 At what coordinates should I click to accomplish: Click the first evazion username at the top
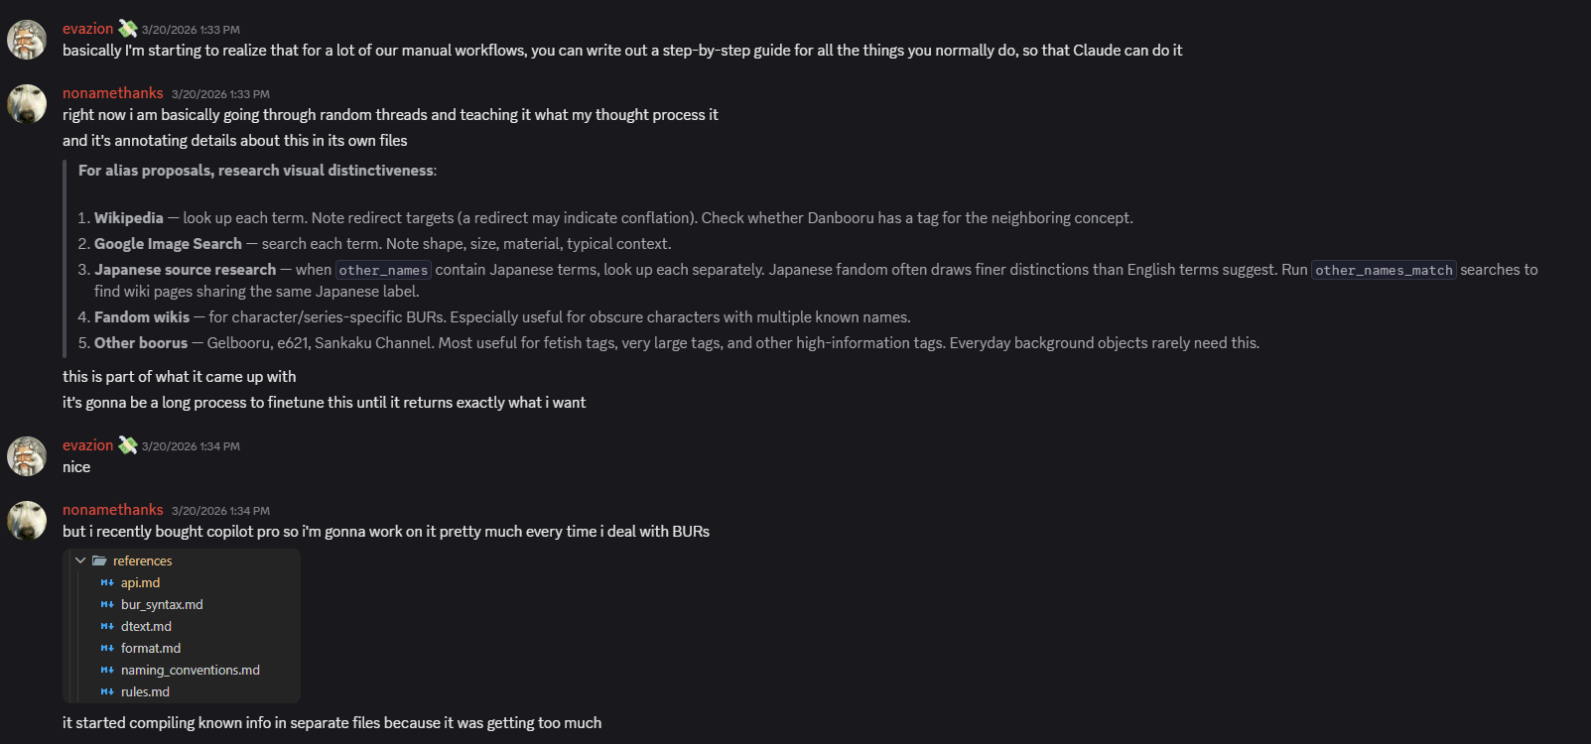pos(87,29)
